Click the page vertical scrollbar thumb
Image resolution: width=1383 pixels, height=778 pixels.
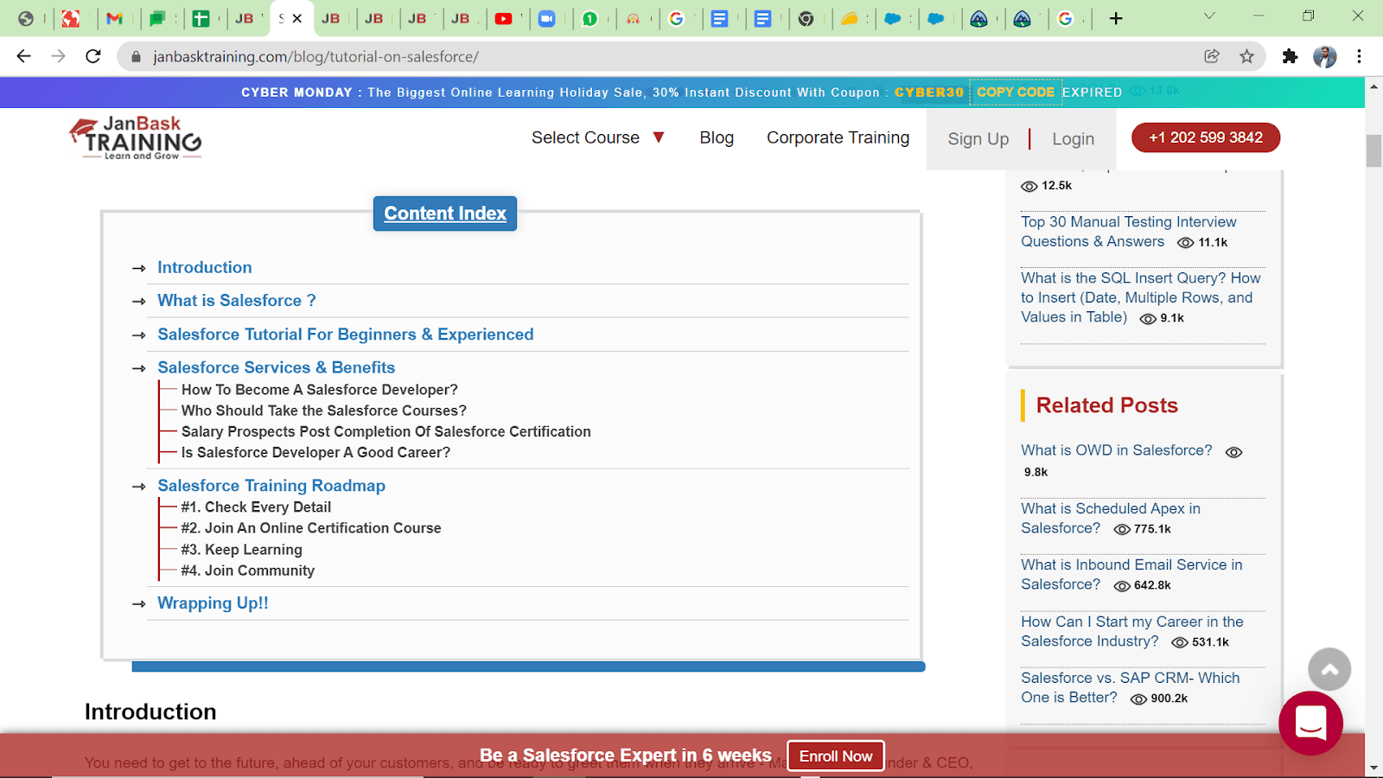[1373, 151]
